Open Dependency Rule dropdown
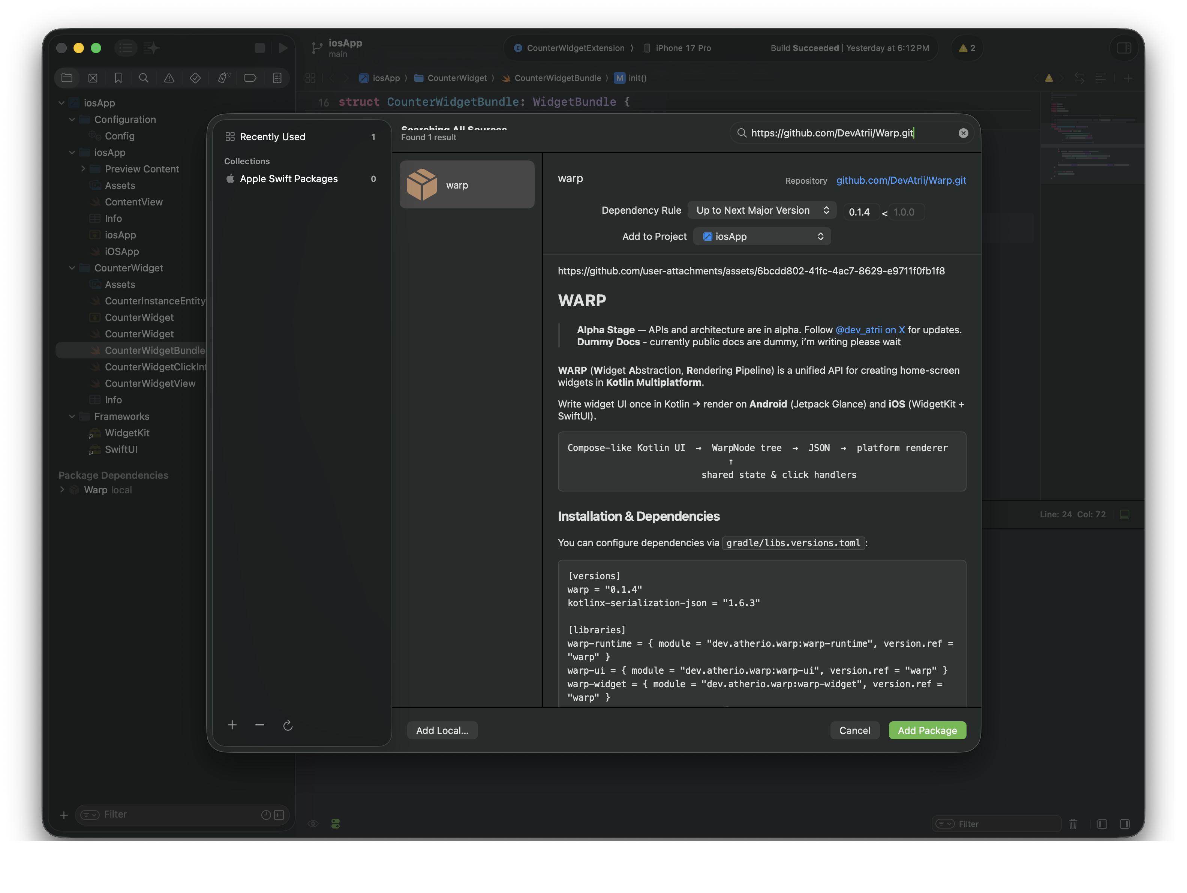The width and height of the screenshot is (1187, 893). (761, 210)
